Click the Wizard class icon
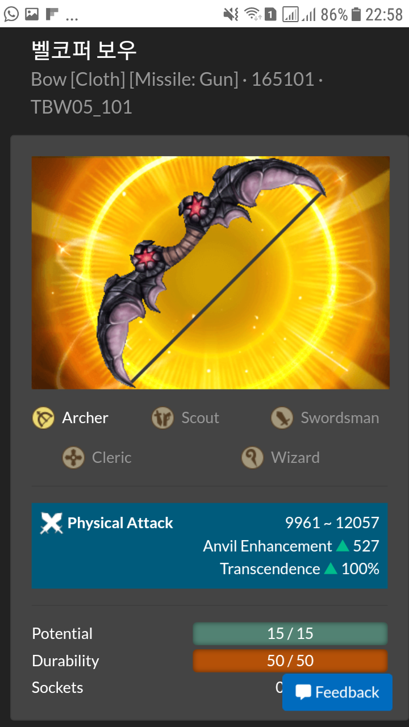This screenshot has height=727, width=409. 252,457
